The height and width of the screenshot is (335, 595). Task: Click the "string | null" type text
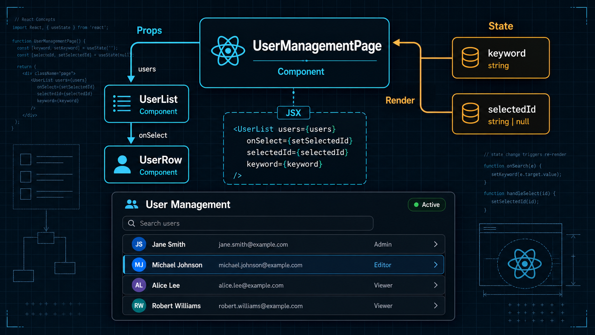[x=508, y=122]
